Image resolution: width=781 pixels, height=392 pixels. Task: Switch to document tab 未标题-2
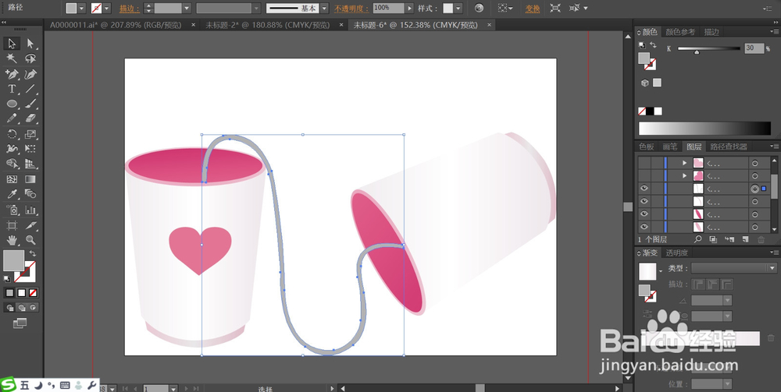[x=266, y=25]
